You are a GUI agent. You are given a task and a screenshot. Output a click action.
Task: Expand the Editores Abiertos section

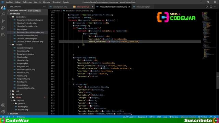27,11
